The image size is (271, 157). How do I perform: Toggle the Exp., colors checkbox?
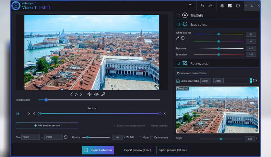click(178, 25)
